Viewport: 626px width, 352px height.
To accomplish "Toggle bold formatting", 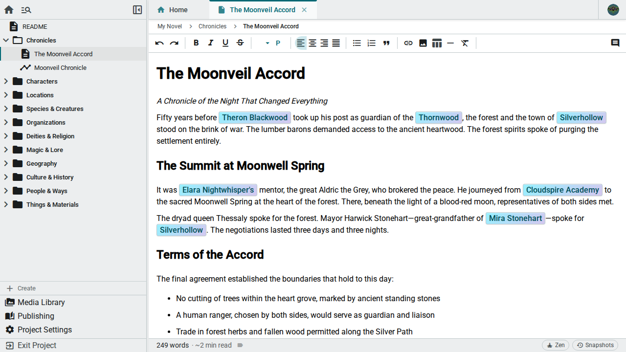I will tap(196, 43).
